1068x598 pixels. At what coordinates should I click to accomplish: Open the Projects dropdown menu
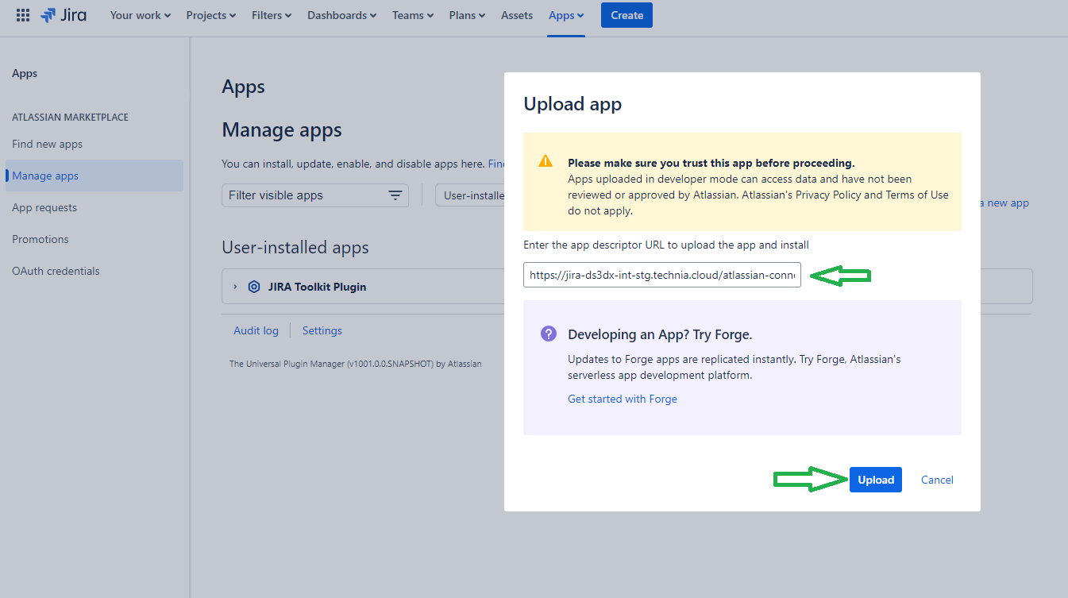pyautogui.click(x=210, y=15)
